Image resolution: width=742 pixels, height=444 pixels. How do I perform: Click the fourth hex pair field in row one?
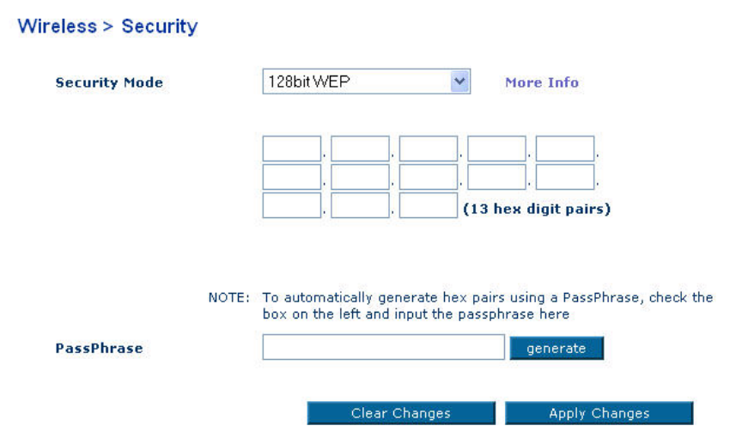pos(496,149)
